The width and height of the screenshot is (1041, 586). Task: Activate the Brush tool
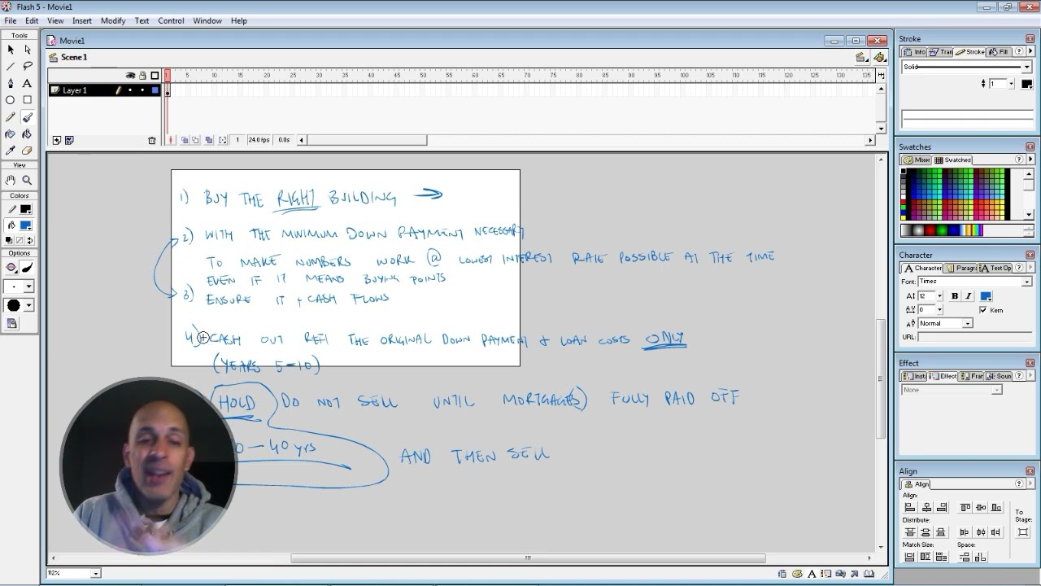(x=27, y=117)
